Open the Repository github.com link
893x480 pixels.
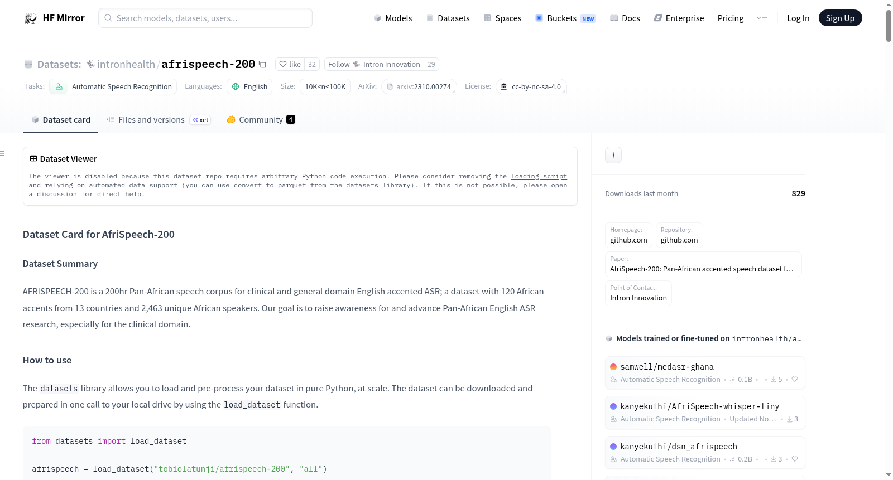(x=679, y=235)
